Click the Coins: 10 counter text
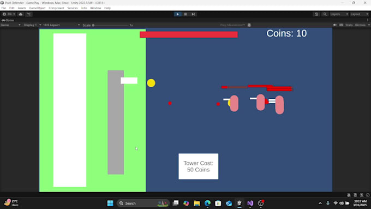371x209 pixels. pyautogui.click(x=286, y=33)
